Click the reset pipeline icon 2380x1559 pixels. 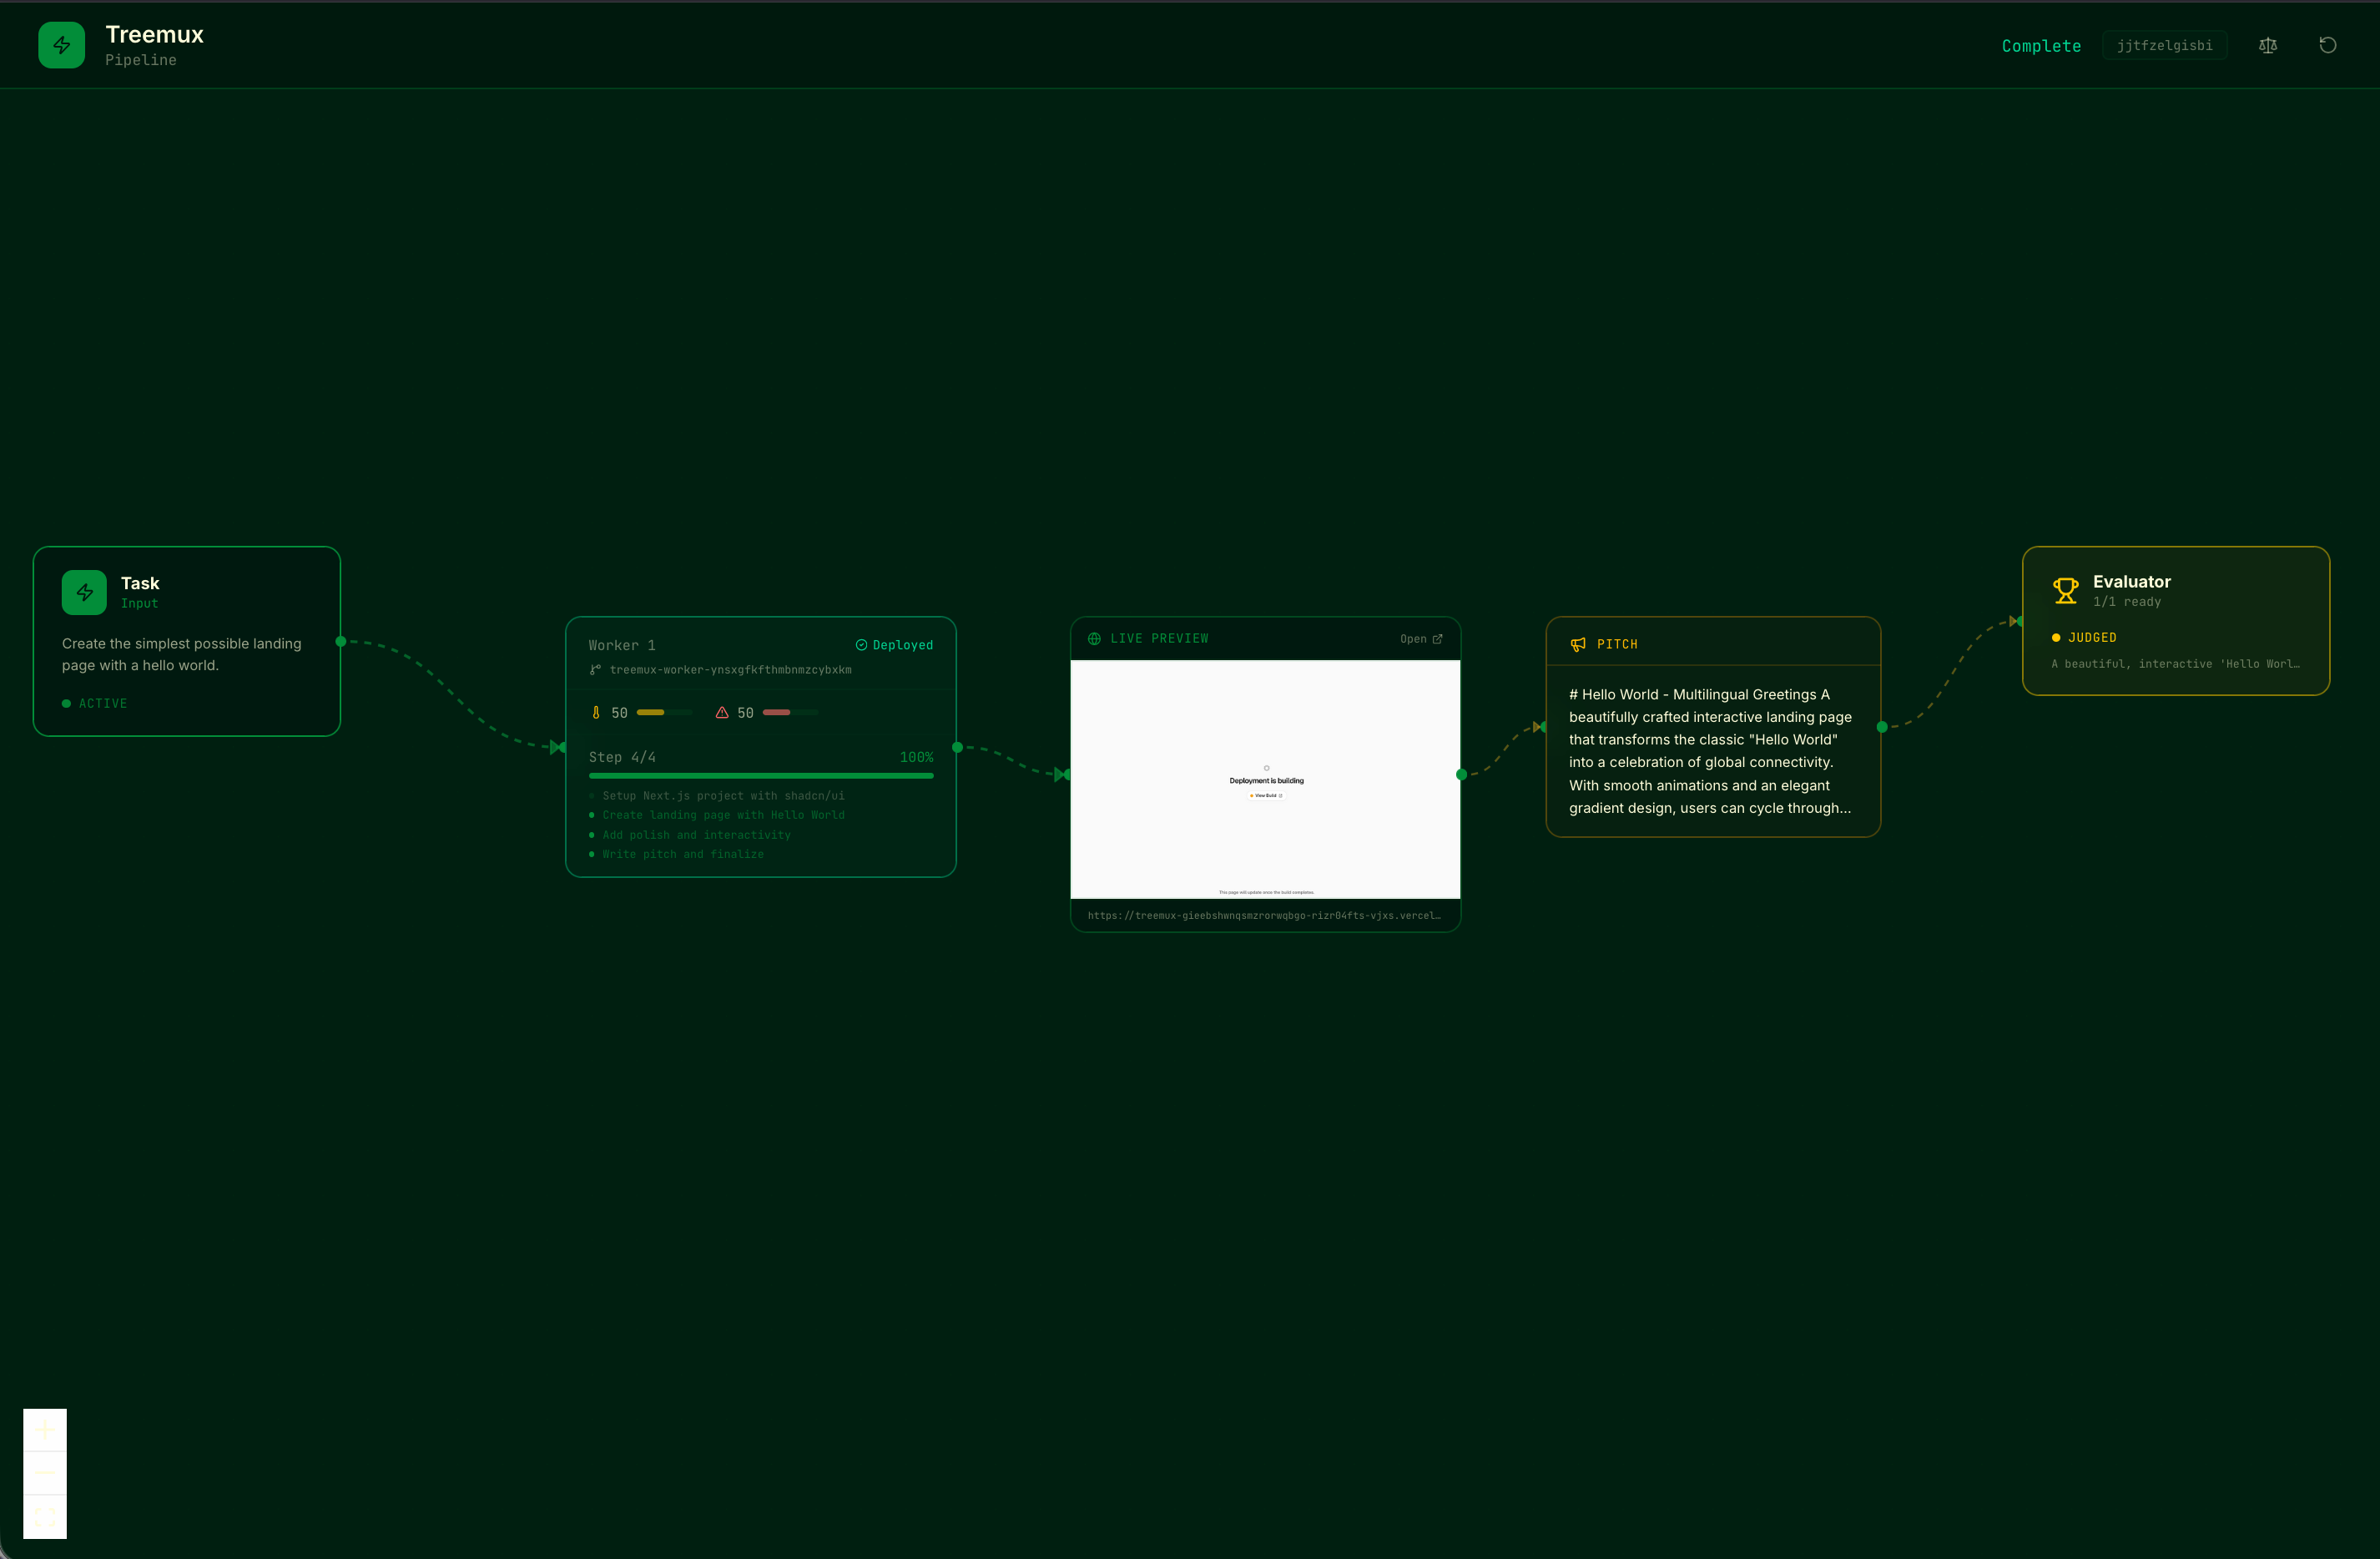pos(2327,45)
